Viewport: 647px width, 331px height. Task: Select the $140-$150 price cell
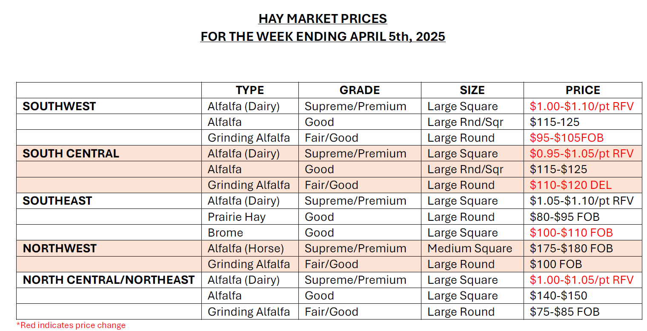point(558,296)
